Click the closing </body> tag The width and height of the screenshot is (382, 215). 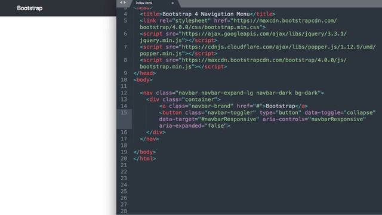coord(144,152)
